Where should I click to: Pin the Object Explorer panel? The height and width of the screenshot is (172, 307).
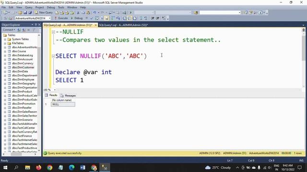[36, 25]
